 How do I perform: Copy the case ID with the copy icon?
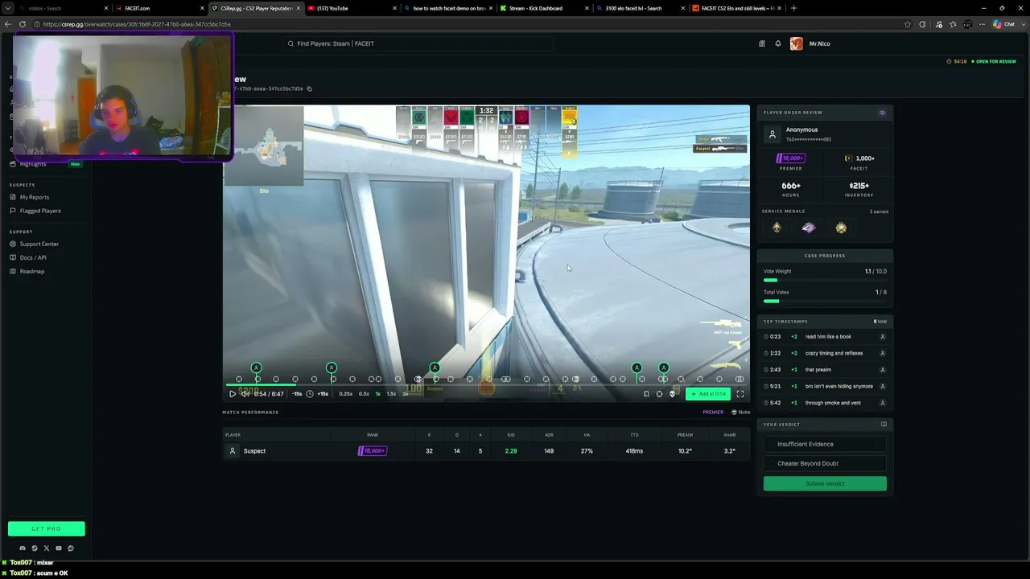tap(309, 89)
